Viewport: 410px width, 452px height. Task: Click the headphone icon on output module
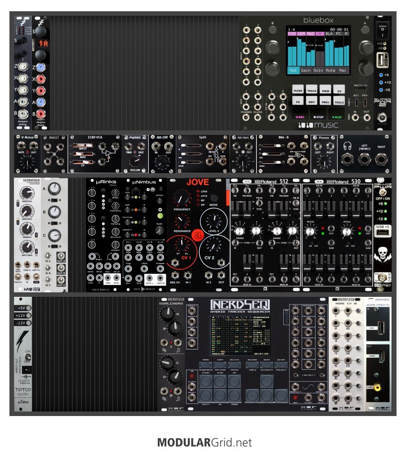(347, 147)
